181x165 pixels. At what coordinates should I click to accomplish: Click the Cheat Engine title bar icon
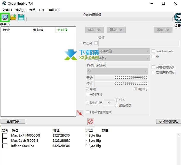point(4,3)
